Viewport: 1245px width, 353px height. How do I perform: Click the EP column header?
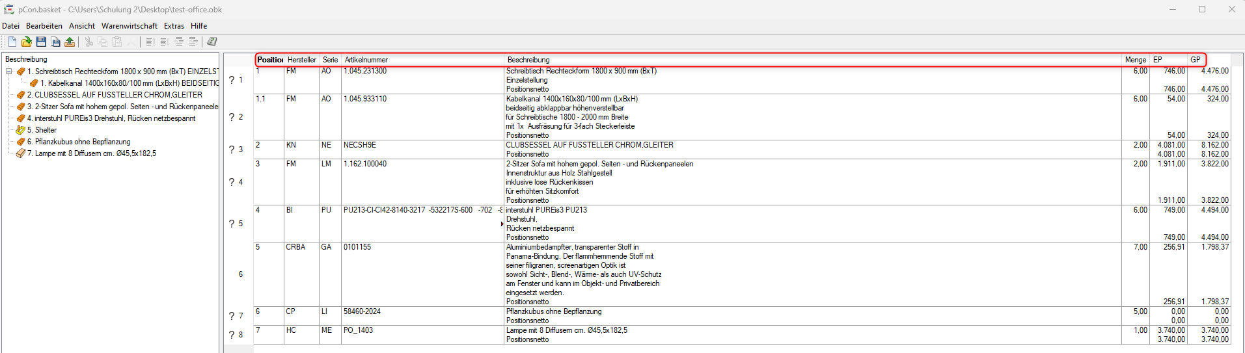coord(1169,60)
